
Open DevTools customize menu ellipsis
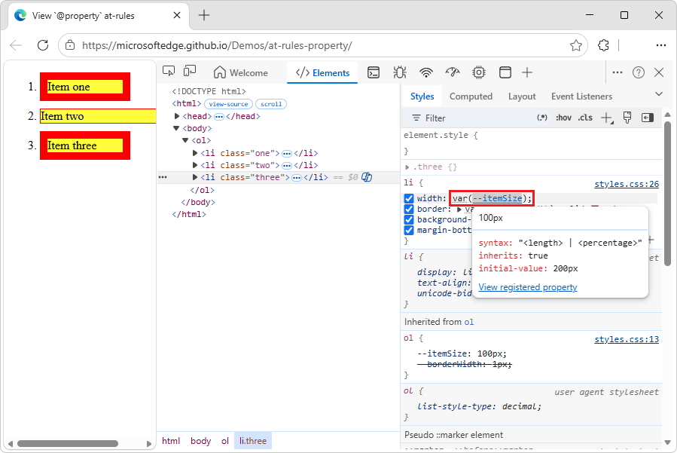coord(618,72)
